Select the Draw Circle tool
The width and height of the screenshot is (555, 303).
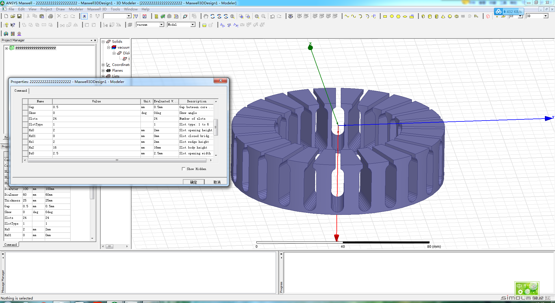pyautogui.click(x=392, y=16)
